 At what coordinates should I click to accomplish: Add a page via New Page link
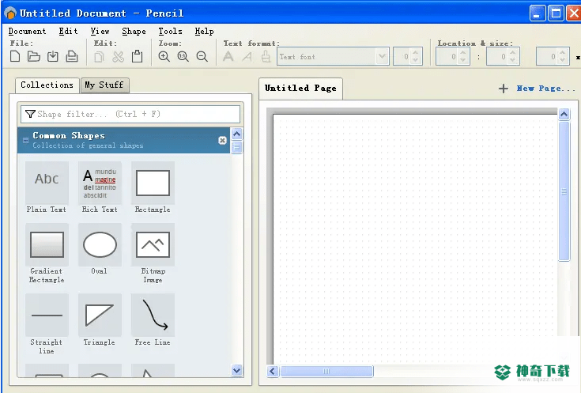click(546, 89)
